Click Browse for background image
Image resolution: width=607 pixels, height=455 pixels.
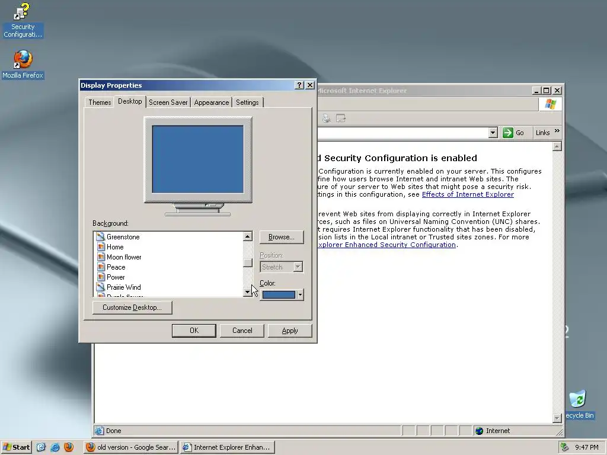pos(282,237)
